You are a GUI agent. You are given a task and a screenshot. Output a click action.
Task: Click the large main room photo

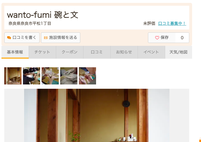97,115
